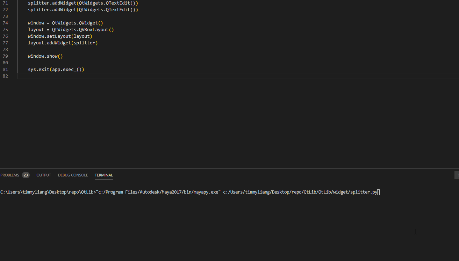The height and width of the screenshot is (261, 459).
Task: Switch to the PROBLEMS tab
Action: point(10,175)
